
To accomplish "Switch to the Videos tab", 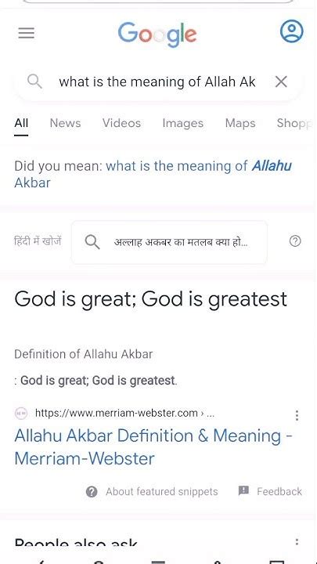I will (x=121, y=123).
